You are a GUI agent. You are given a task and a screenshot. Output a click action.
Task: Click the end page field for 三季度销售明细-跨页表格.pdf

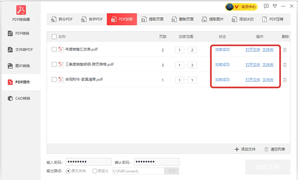tap(192, 65)
